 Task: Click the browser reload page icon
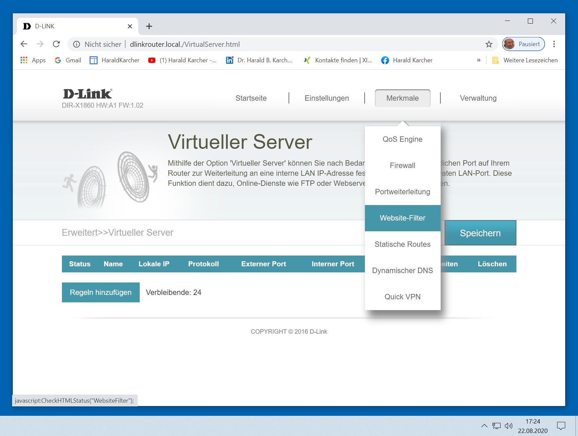point(56,44)
